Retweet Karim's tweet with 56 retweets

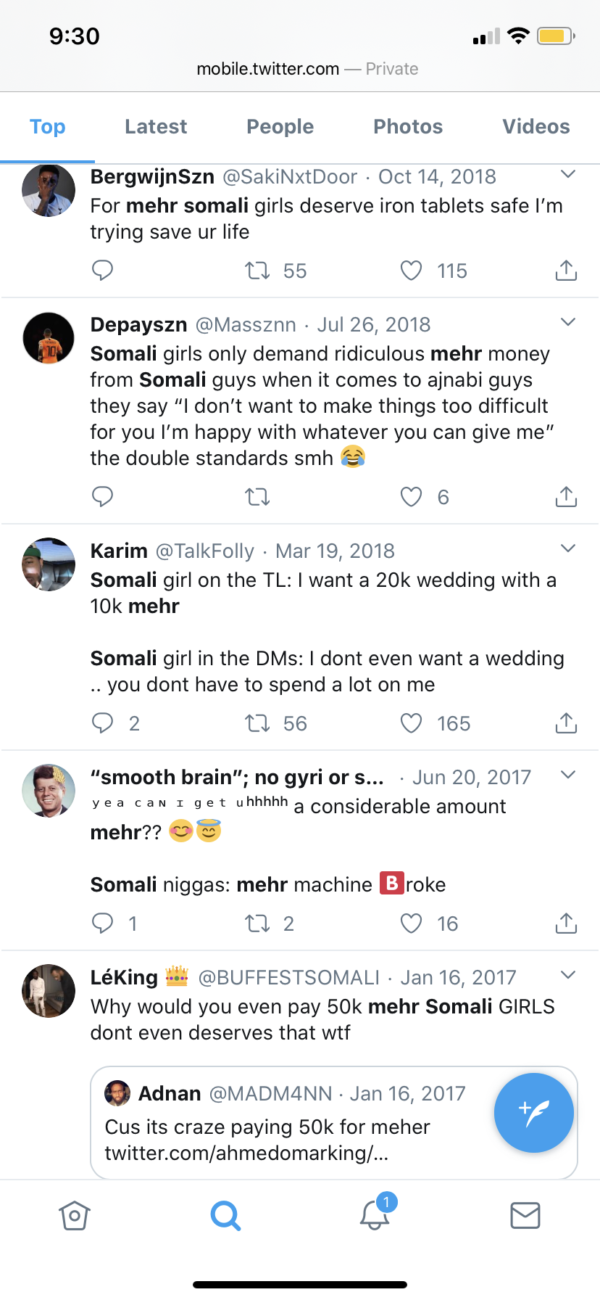click(x=257, y=723)
